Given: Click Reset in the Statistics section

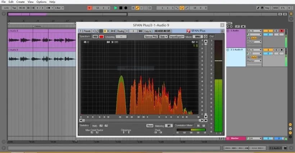Looking at the screenshot, I should [x=150, y=126].
